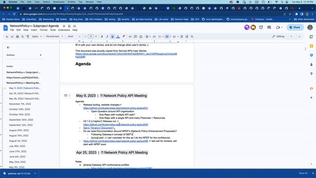Select 'Apr 25, 2023' outline entry
This screenshot has height=178, width=316.
pyautogui.click(x=25, y=93)
